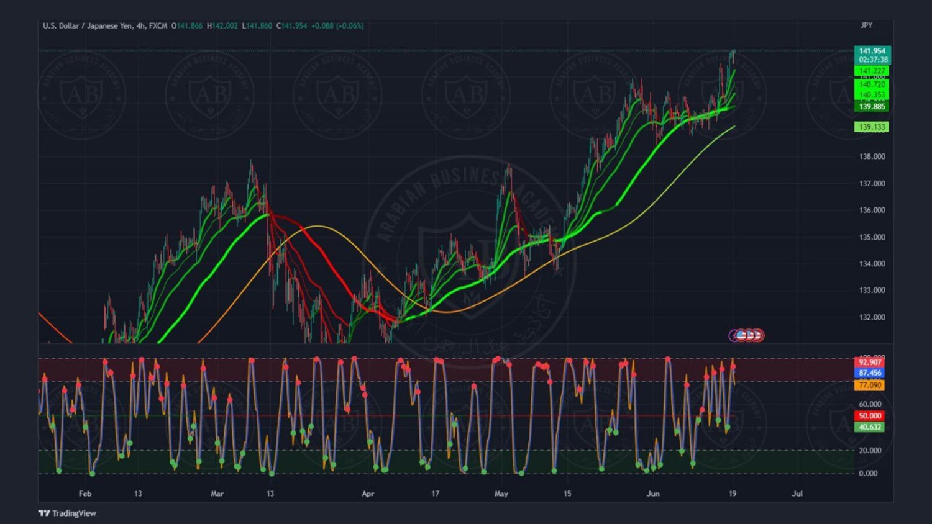Screen dimensions: 932x524
Task: Click the Jul label on time axis
Action: (x=797, y=494)
